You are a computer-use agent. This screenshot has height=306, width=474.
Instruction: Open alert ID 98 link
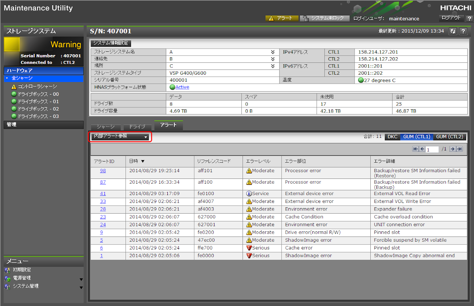103,171
